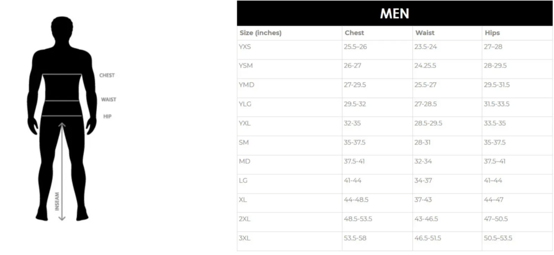554x255 pixels.
Task: Select the Chest column header
Action: pos(354,33)
